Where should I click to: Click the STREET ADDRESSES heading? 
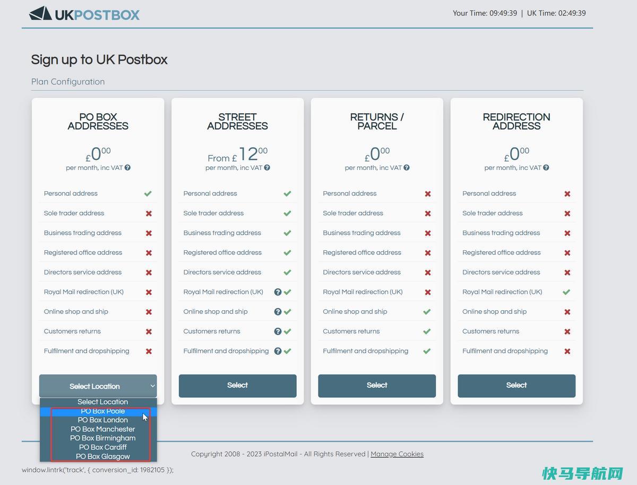[237, 122]
